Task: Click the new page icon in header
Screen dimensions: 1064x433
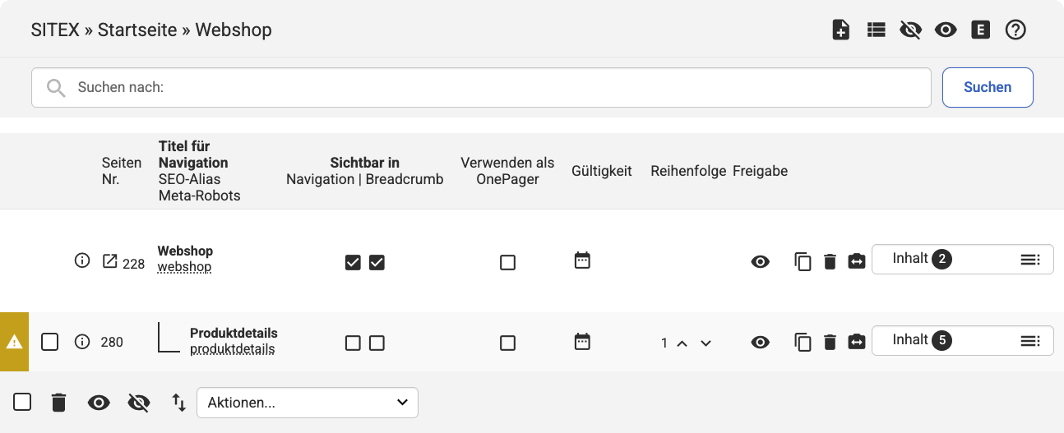Action: click(840, 30)
